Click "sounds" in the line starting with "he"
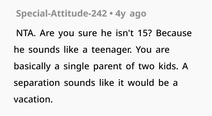Screen dimensions: 212x116 (x=44, y=50)
